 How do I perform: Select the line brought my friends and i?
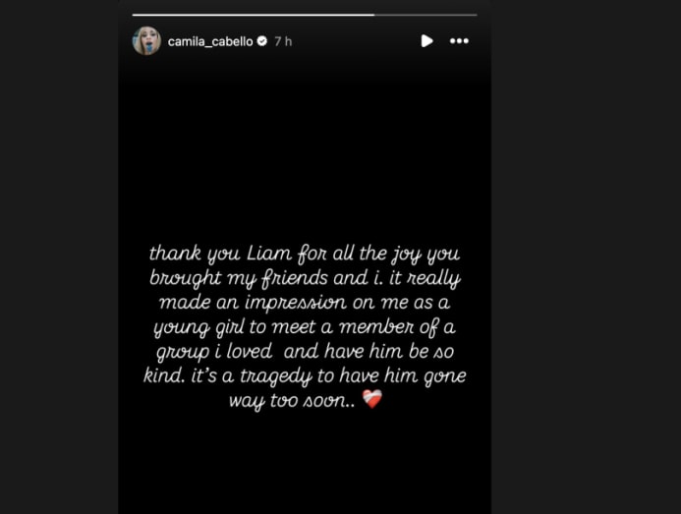(305, 278)
